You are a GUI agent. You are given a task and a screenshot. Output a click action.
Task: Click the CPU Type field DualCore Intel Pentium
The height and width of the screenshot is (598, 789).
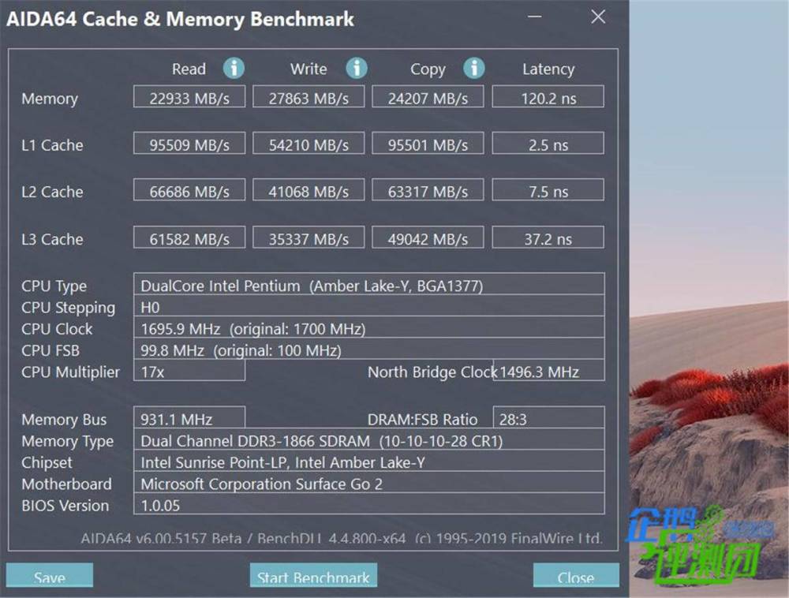368,284
